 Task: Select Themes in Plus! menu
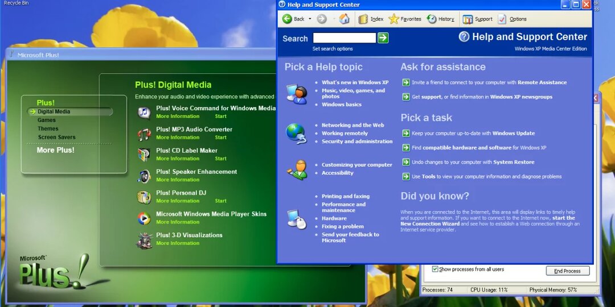(x=48, y=129)
